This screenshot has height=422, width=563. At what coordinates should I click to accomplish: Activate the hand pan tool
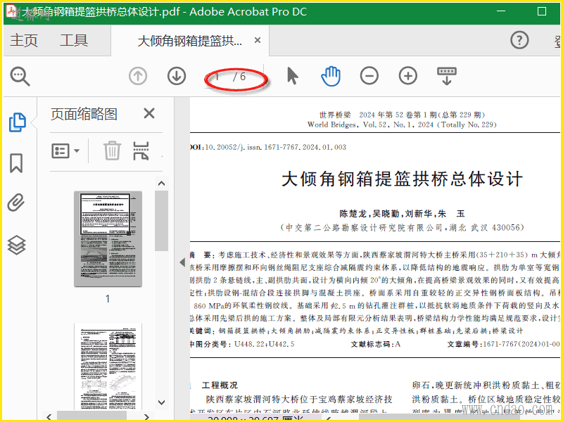(331, 76)
